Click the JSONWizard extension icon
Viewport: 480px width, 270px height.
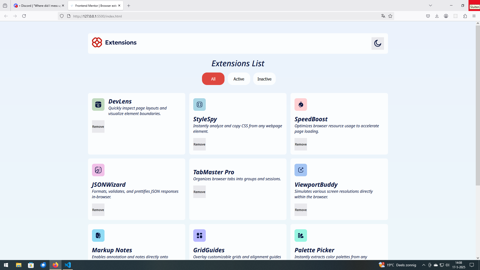98,170
